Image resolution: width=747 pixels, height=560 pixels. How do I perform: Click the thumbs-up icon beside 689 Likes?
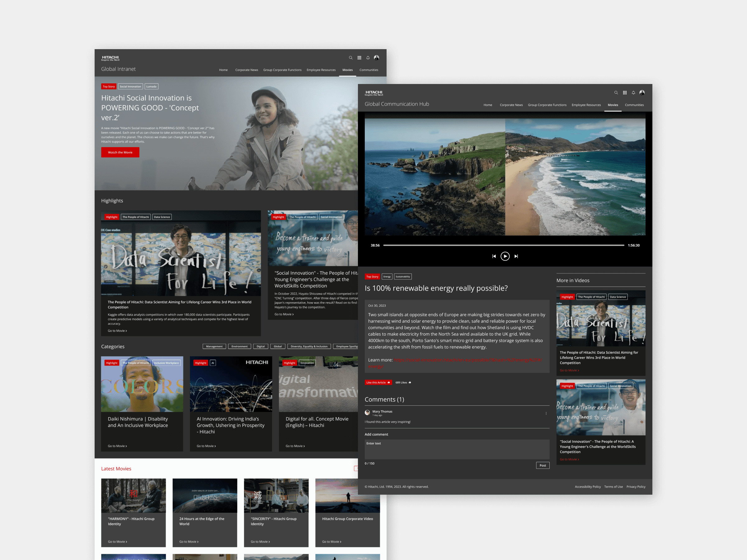pyautogui.click(x=409, y=382)
